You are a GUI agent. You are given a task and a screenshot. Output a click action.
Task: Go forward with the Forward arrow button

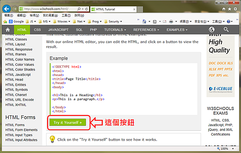[14, 9]
